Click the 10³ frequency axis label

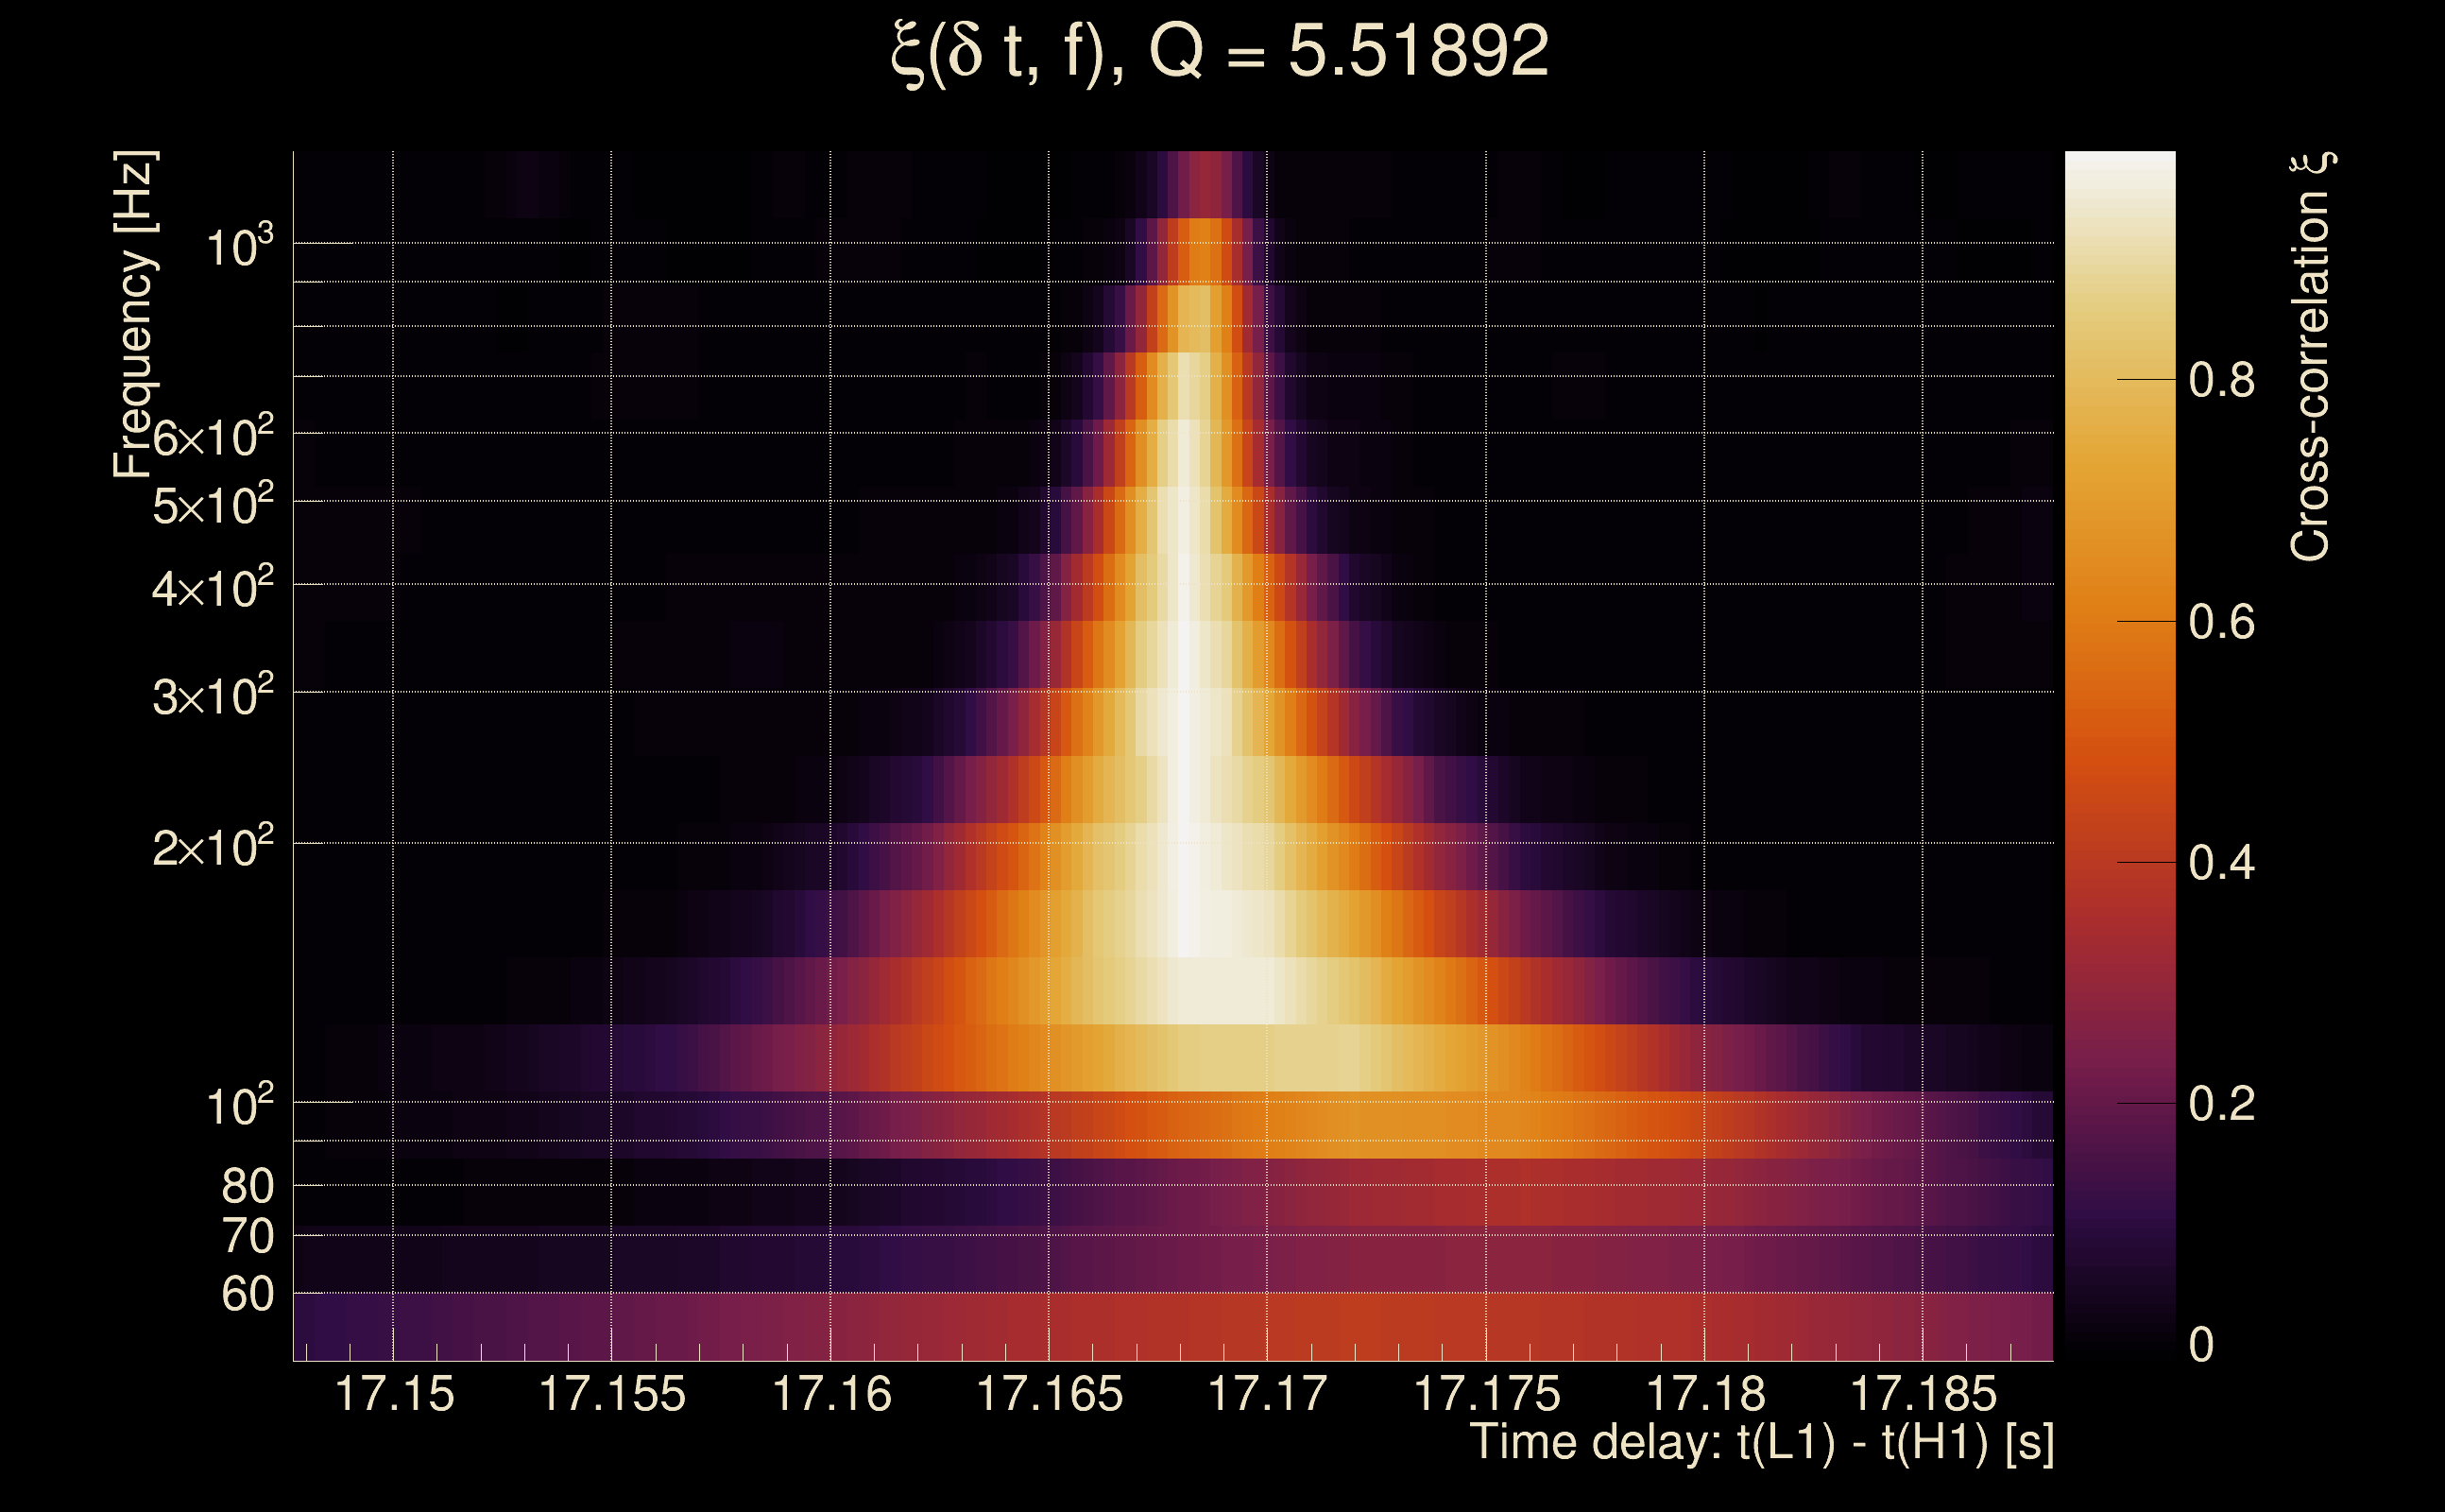click(x=238, y=246)
